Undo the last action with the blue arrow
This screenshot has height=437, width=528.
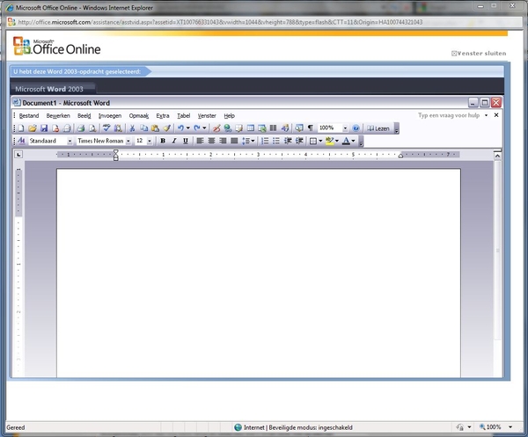coord(180,128)
